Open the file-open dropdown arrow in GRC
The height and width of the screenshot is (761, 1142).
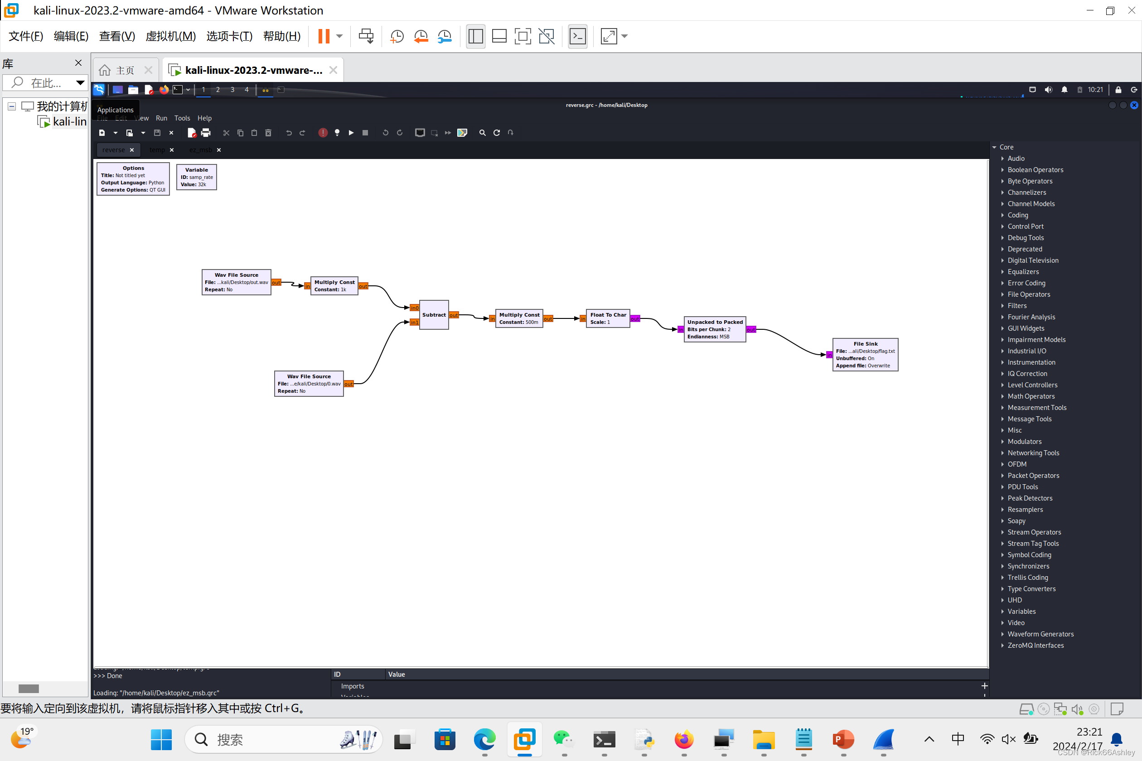coord(143,132)
